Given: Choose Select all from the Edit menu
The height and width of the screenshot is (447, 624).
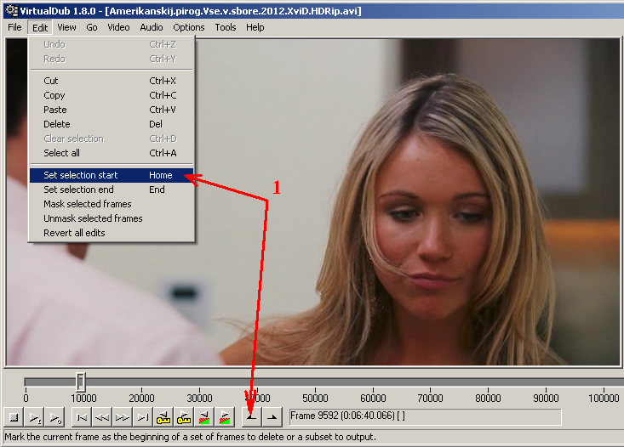Looking at the screenshot, I should click(112, 153).
